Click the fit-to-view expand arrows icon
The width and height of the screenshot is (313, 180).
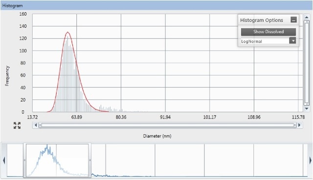click(x=17, y=125)
